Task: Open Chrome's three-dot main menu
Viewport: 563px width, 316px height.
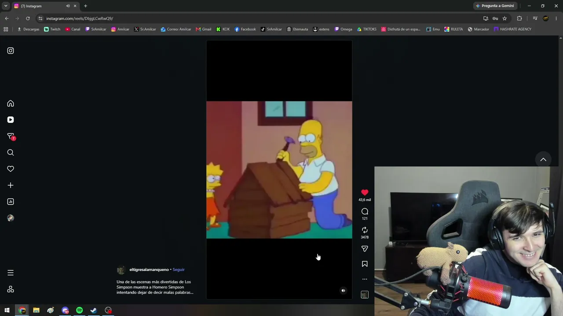Action: pyautogui.click(x=556, y=18)
